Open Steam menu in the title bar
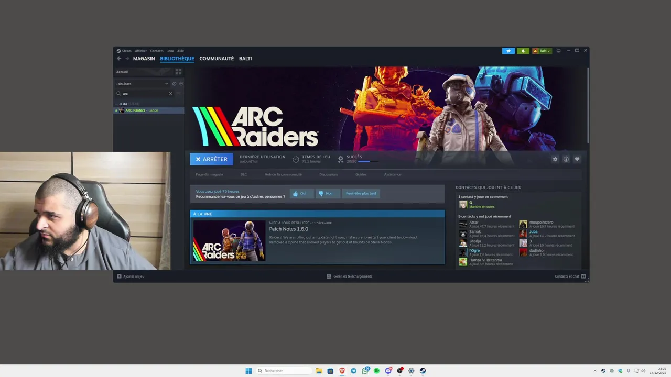This screenshot has width=671, height=377. click(x=124, y=51)
